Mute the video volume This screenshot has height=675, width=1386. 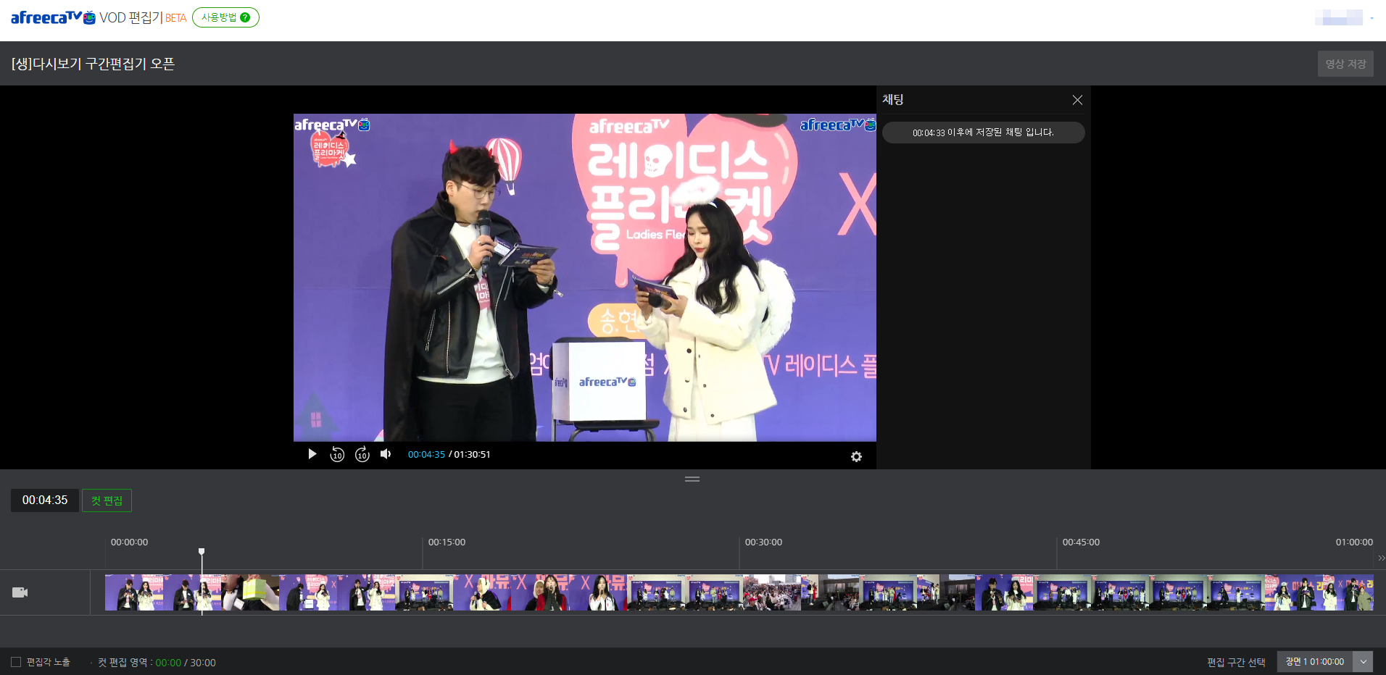click(x=386, y=454)
